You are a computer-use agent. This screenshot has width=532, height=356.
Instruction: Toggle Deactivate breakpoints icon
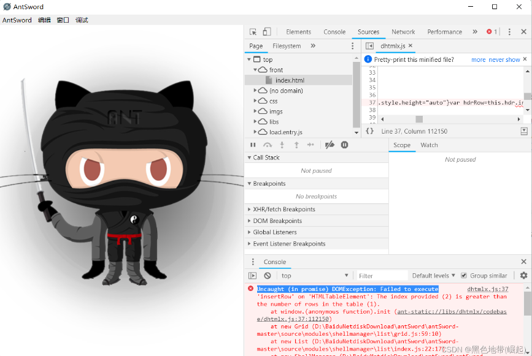[x=330, y=145]
